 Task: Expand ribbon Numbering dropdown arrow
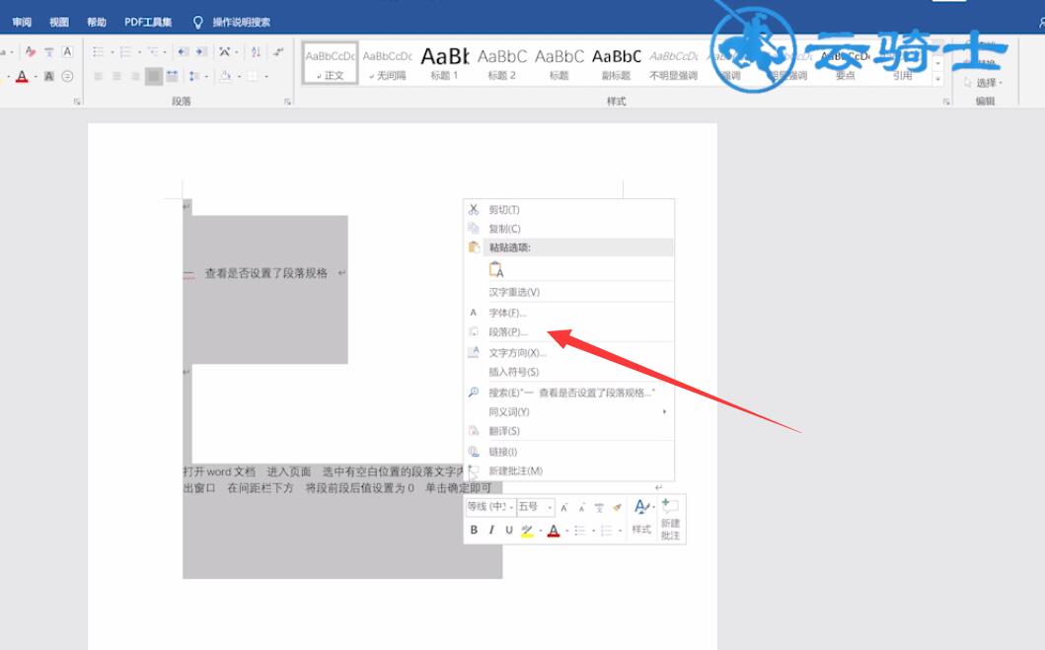click(139, 52)
